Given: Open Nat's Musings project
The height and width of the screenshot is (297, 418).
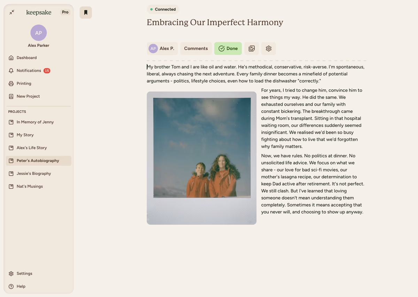Looking at the screenshot, I should (x=30, y=186).
